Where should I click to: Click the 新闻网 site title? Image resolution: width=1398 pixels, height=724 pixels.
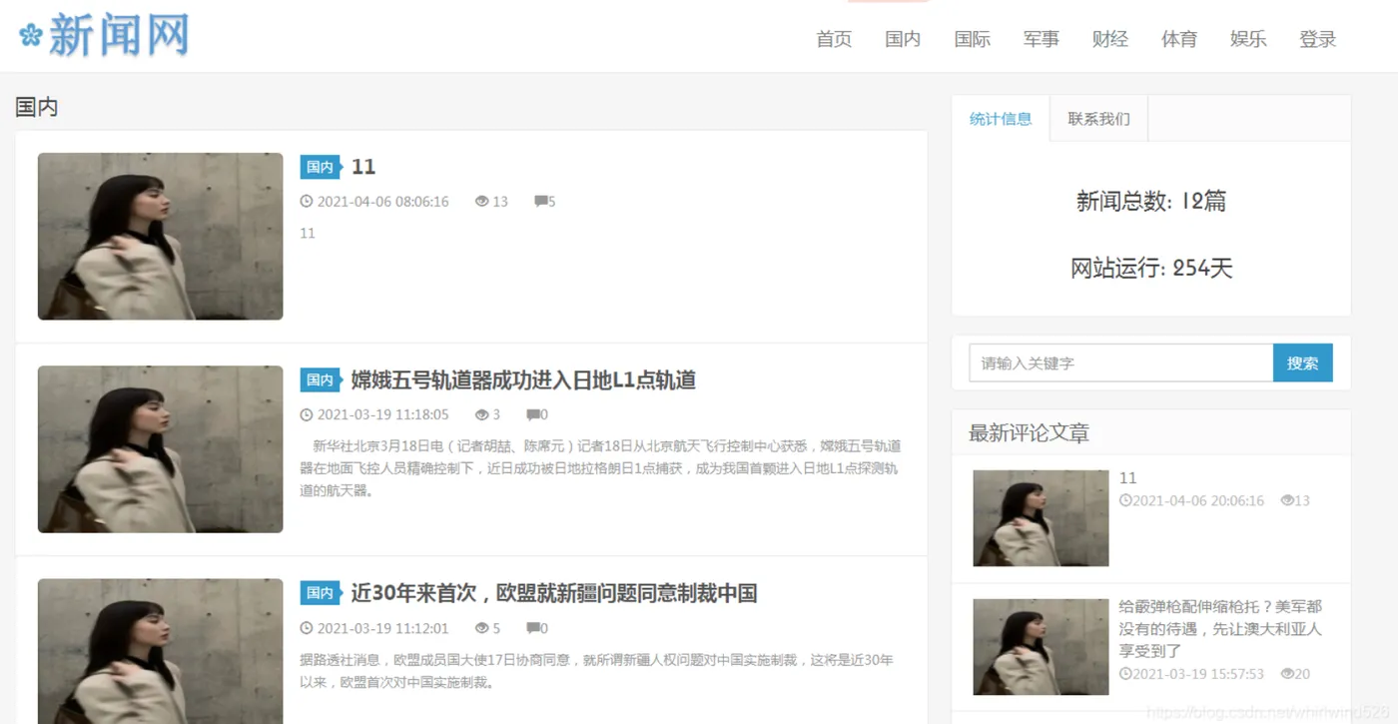pyautogui.click(x=119, y=35)
